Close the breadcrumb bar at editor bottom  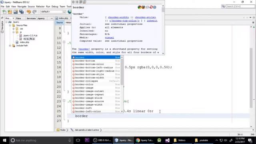point(253,130)
